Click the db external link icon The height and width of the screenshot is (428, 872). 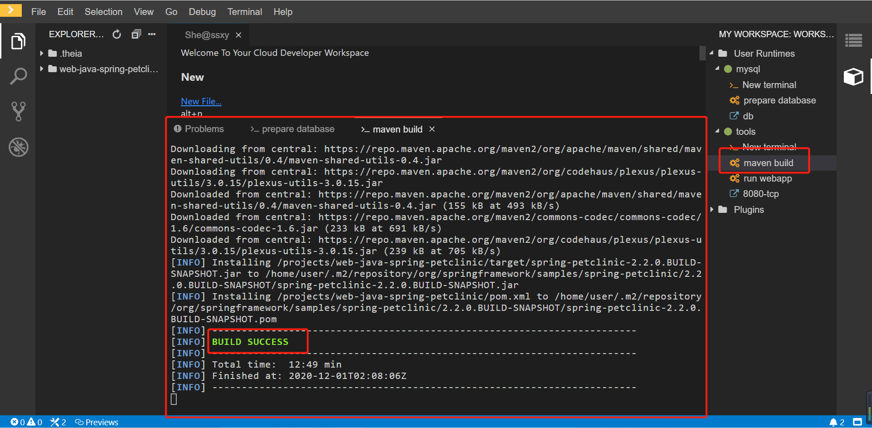point(734,116)
